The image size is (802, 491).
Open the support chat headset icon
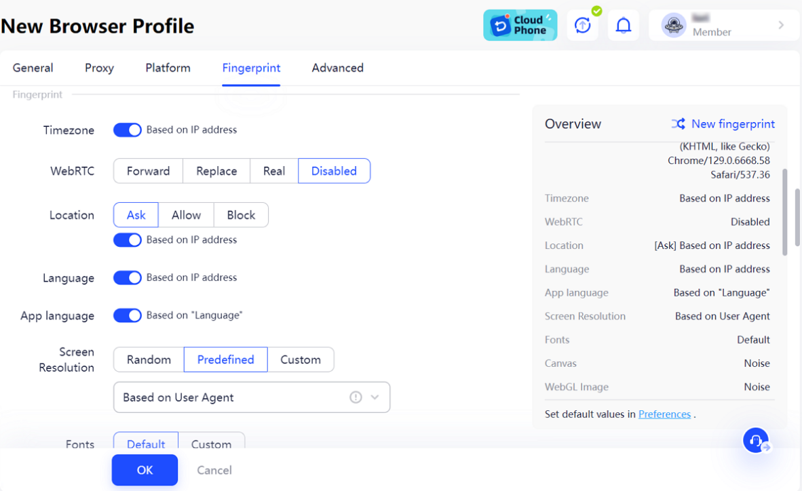pos(756,440)
